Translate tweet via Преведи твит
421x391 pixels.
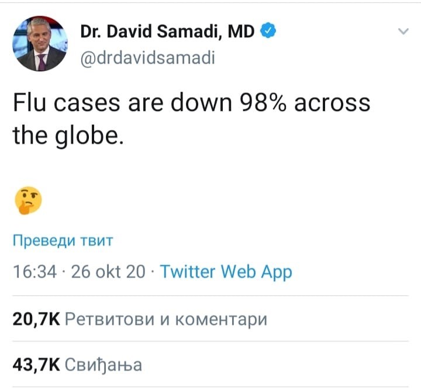[63, 240]
